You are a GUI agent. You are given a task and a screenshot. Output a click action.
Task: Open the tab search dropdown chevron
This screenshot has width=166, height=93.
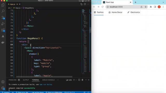click(x=163, y=2)
